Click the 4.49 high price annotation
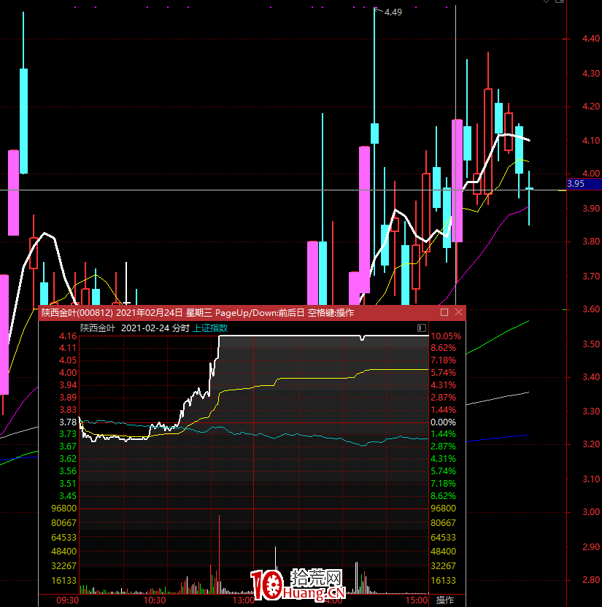The height and width of the screenshot is (607, 602). [393, 12]
